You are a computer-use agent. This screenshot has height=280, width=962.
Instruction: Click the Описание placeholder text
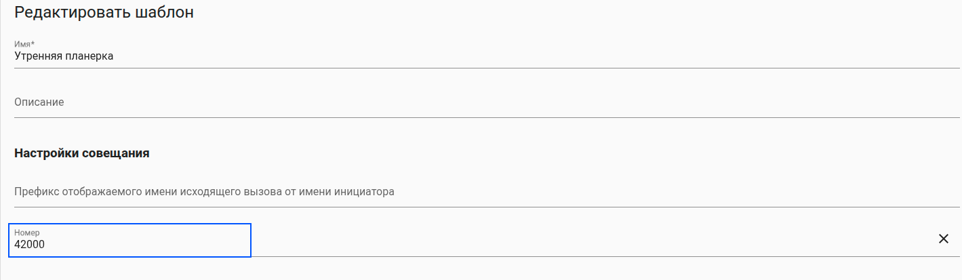(39, 102)
